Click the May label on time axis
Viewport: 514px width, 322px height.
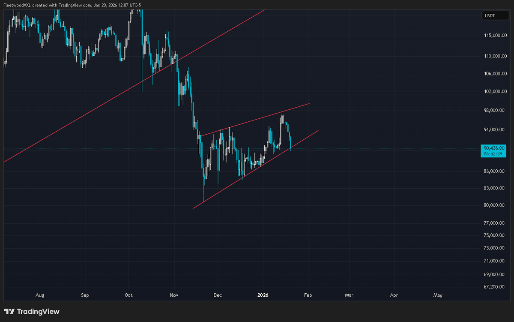coord(438,295)
